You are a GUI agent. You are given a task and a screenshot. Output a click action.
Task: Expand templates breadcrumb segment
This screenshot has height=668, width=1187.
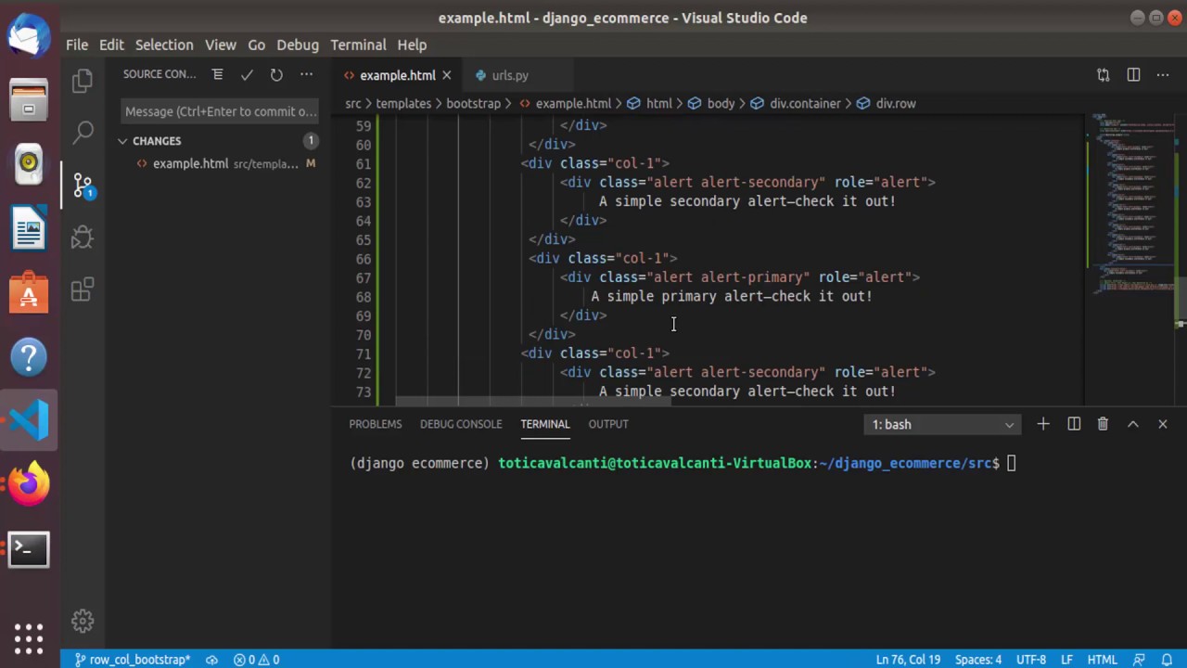pyautogui.click(x=403, y=103)
